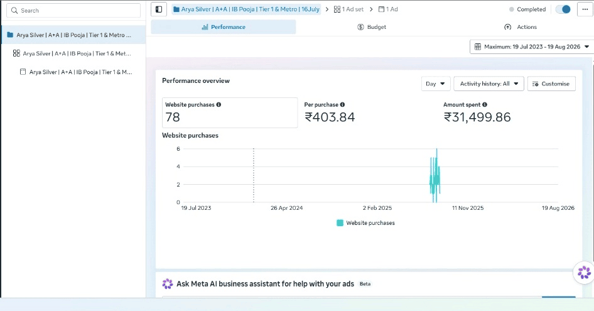This screenshot has height=311, width=594.
Task: Expand breadcrumb chevron after campaign name
Action: coord(327,9)
